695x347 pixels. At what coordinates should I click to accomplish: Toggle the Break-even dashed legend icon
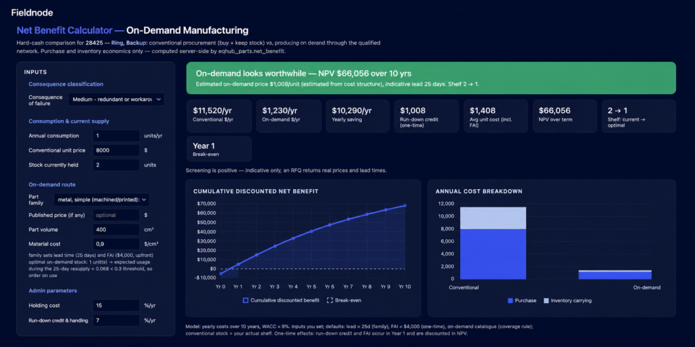[329, 300]
